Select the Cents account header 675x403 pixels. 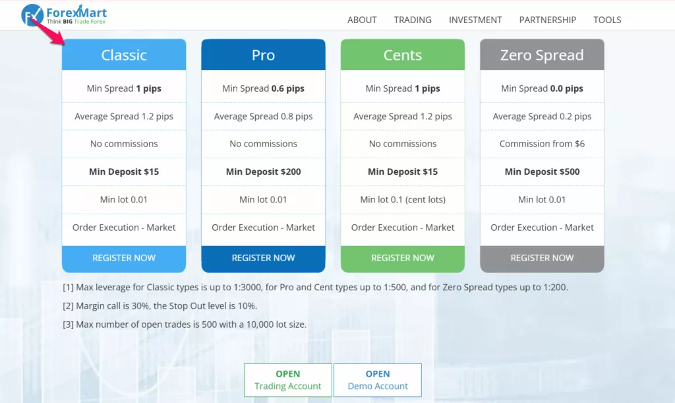403,55
